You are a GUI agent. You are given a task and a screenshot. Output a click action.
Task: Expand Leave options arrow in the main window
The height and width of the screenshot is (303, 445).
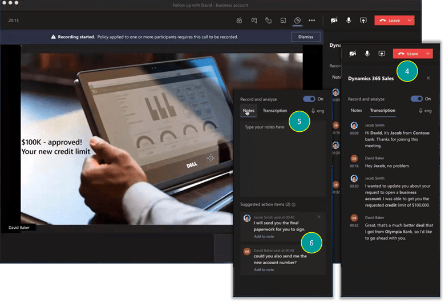[410, 21]
